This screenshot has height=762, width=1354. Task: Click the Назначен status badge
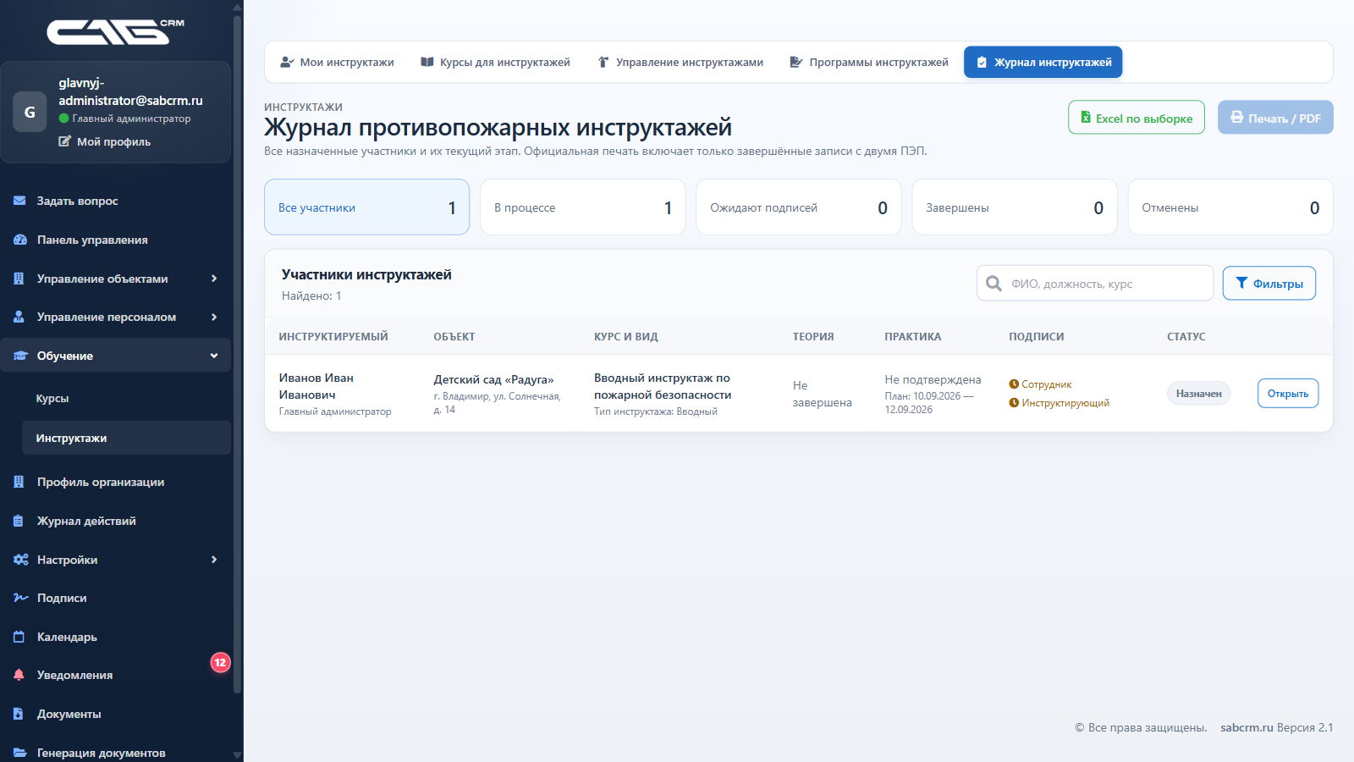(x=1199, y=394)
